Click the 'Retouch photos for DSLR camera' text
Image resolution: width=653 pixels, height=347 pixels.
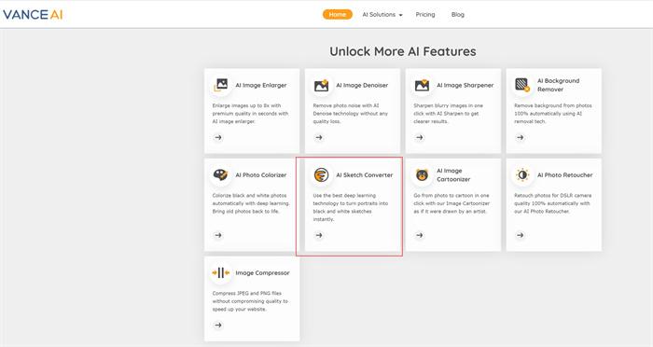552,203
